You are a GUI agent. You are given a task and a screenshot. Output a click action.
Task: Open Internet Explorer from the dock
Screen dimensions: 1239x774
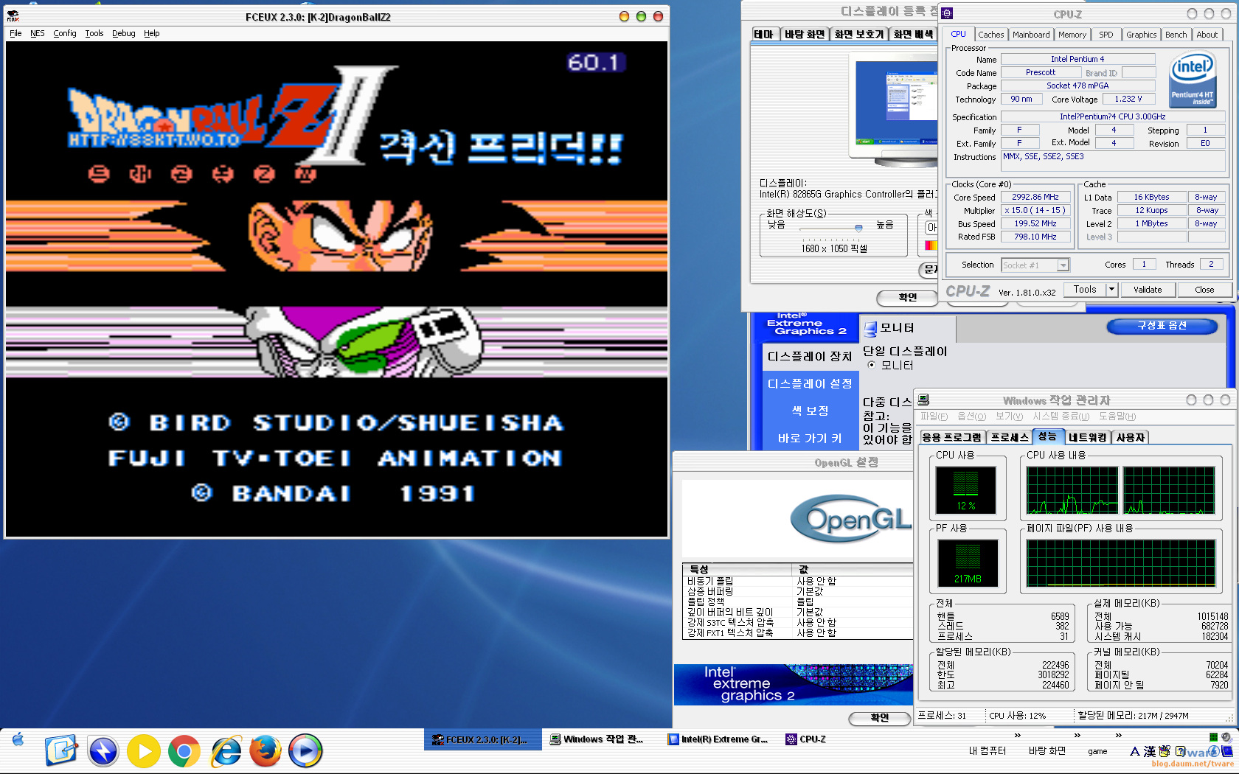[x=226, y=751]
